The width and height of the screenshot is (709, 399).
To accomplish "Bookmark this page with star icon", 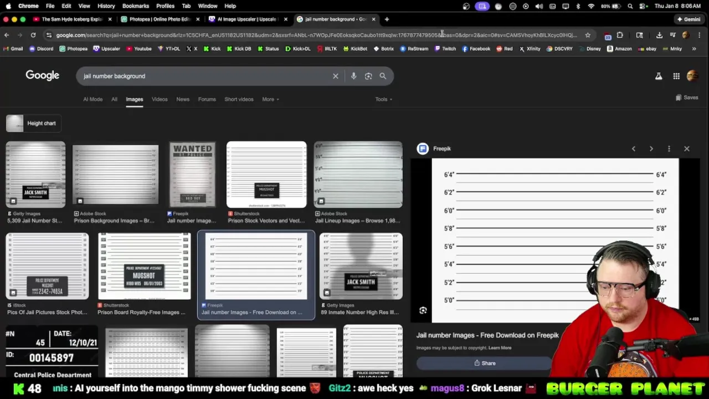I will point(588,35).
